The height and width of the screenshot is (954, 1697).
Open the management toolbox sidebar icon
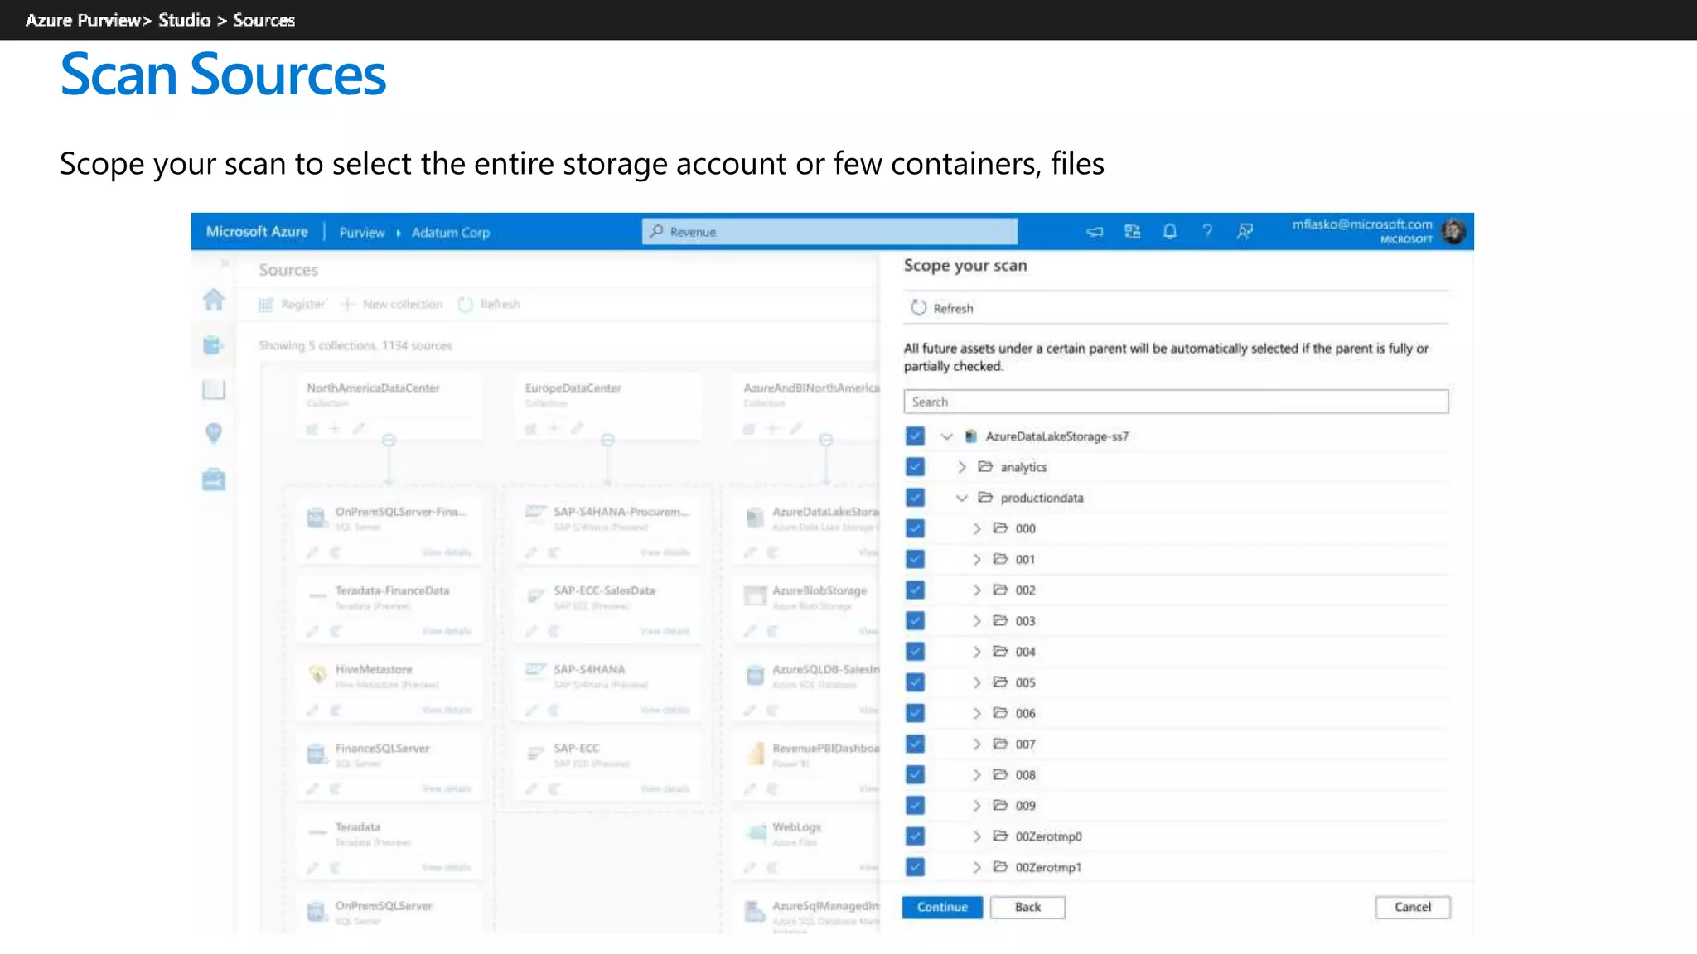coord(214,479)
